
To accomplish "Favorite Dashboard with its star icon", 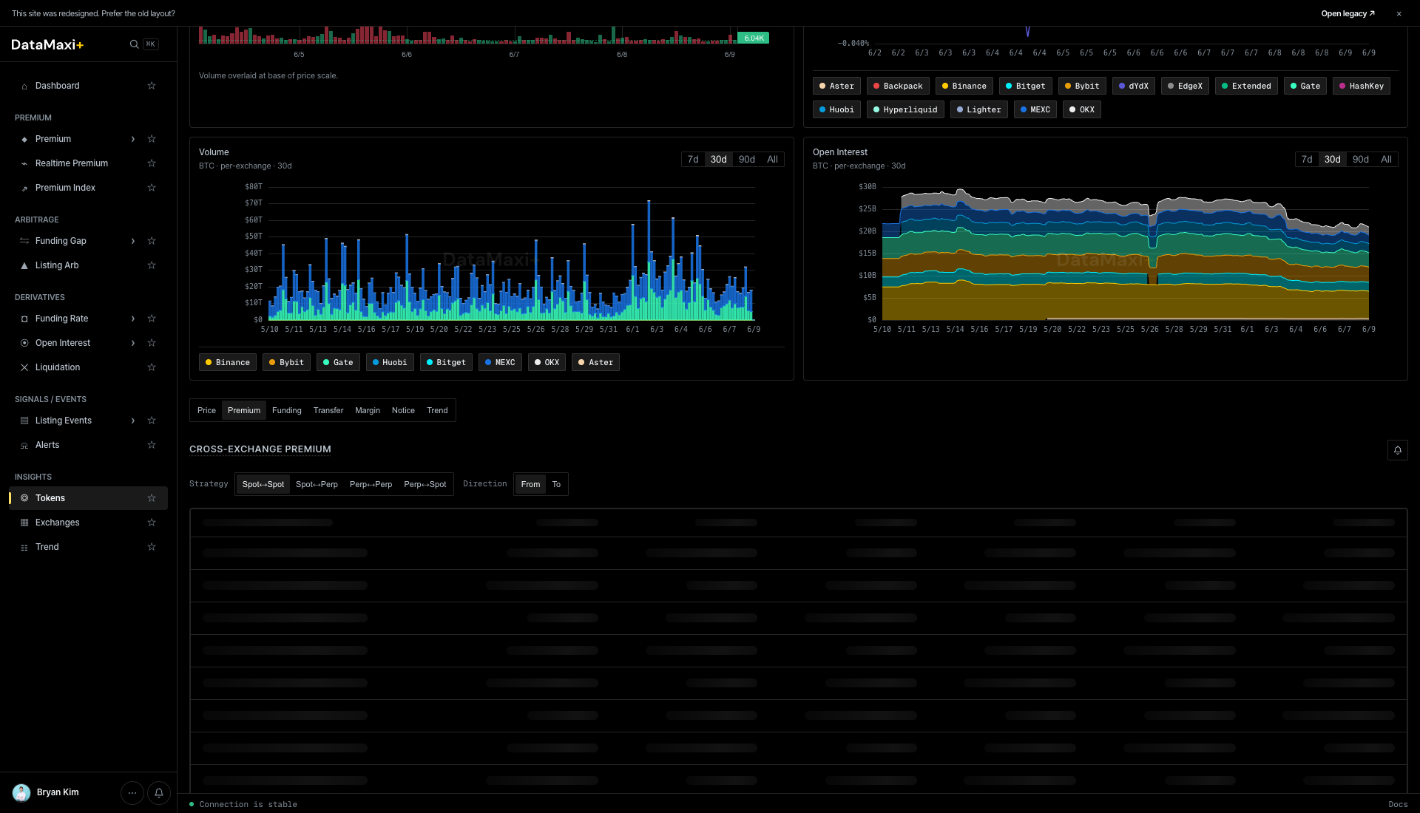I will pos(152,86).
